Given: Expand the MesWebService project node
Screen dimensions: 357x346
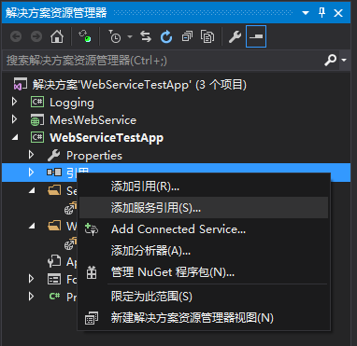Looking at the screenshot, I should 14,119.
